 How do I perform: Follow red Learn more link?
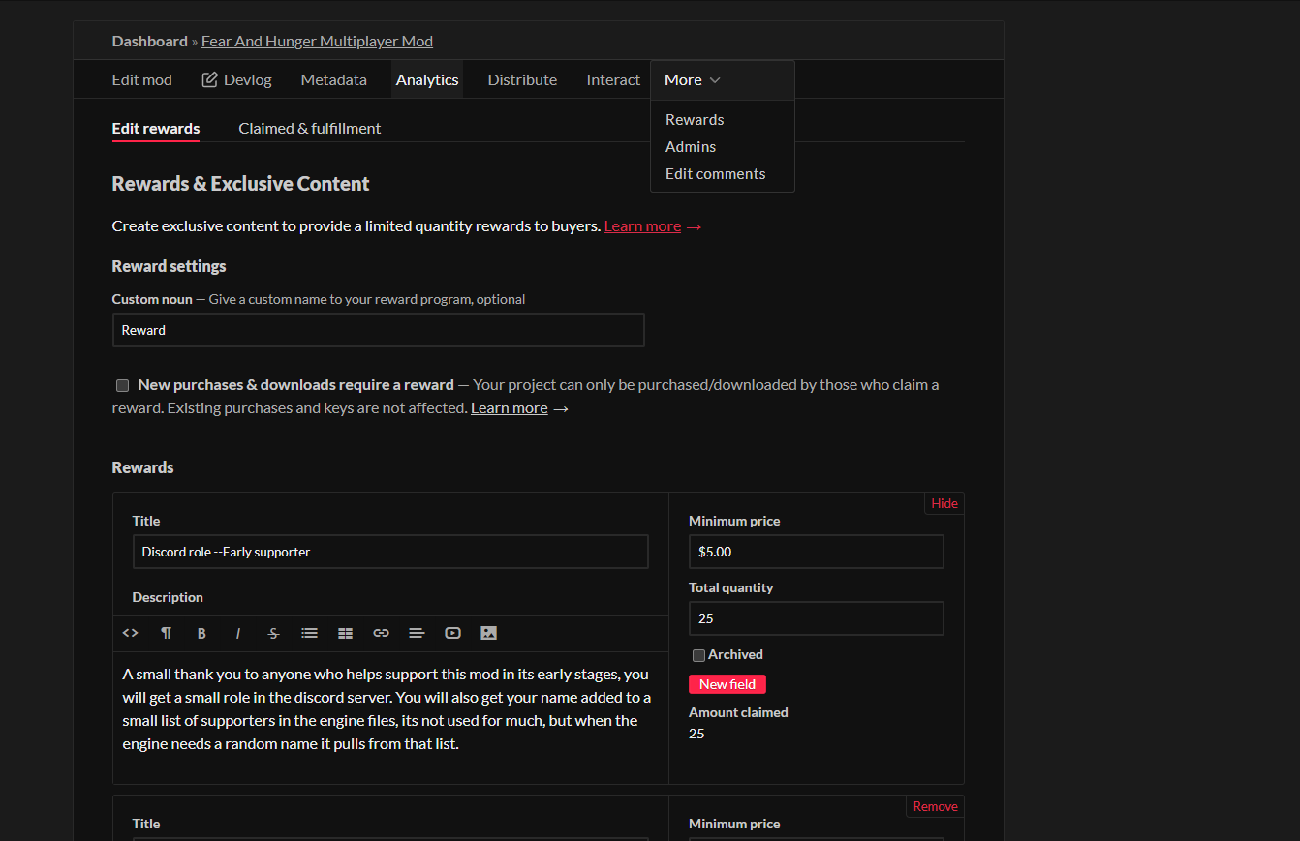(x=642, y=226)
